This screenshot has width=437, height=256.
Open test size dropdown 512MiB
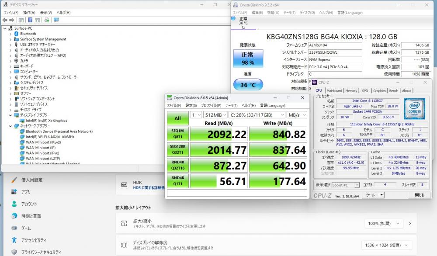point(215,115)
